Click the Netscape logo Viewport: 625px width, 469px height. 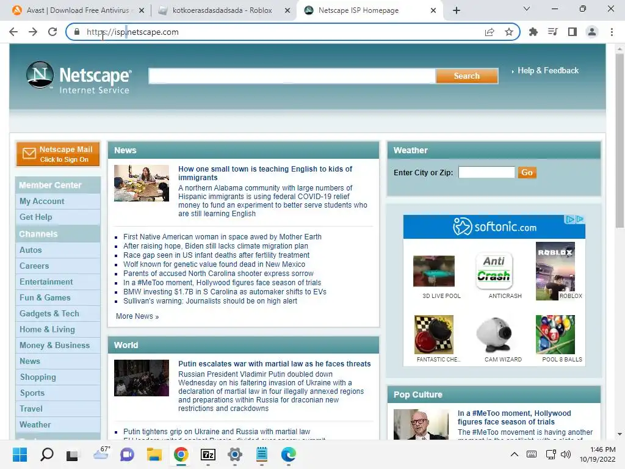click(x=79, y=78)
